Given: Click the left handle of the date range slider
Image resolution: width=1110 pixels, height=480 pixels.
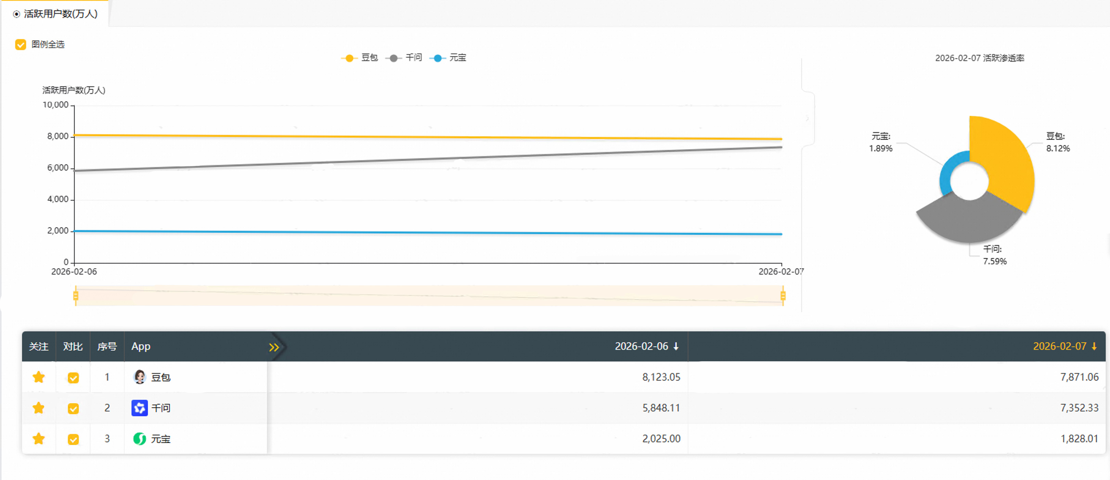Looking at the screenshot, I should (76, 295).
